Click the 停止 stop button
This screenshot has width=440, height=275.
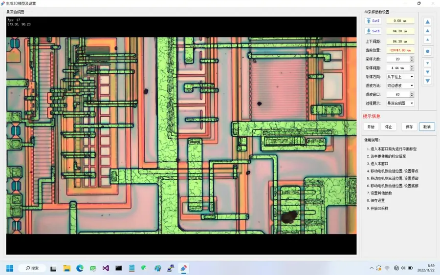point(389,127)
